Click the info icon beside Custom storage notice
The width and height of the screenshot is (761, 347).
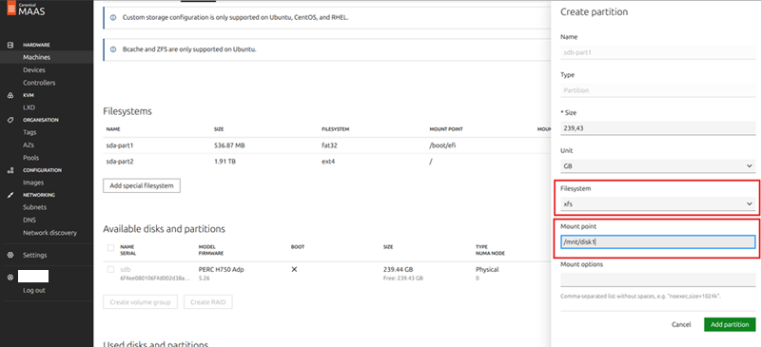113,17
